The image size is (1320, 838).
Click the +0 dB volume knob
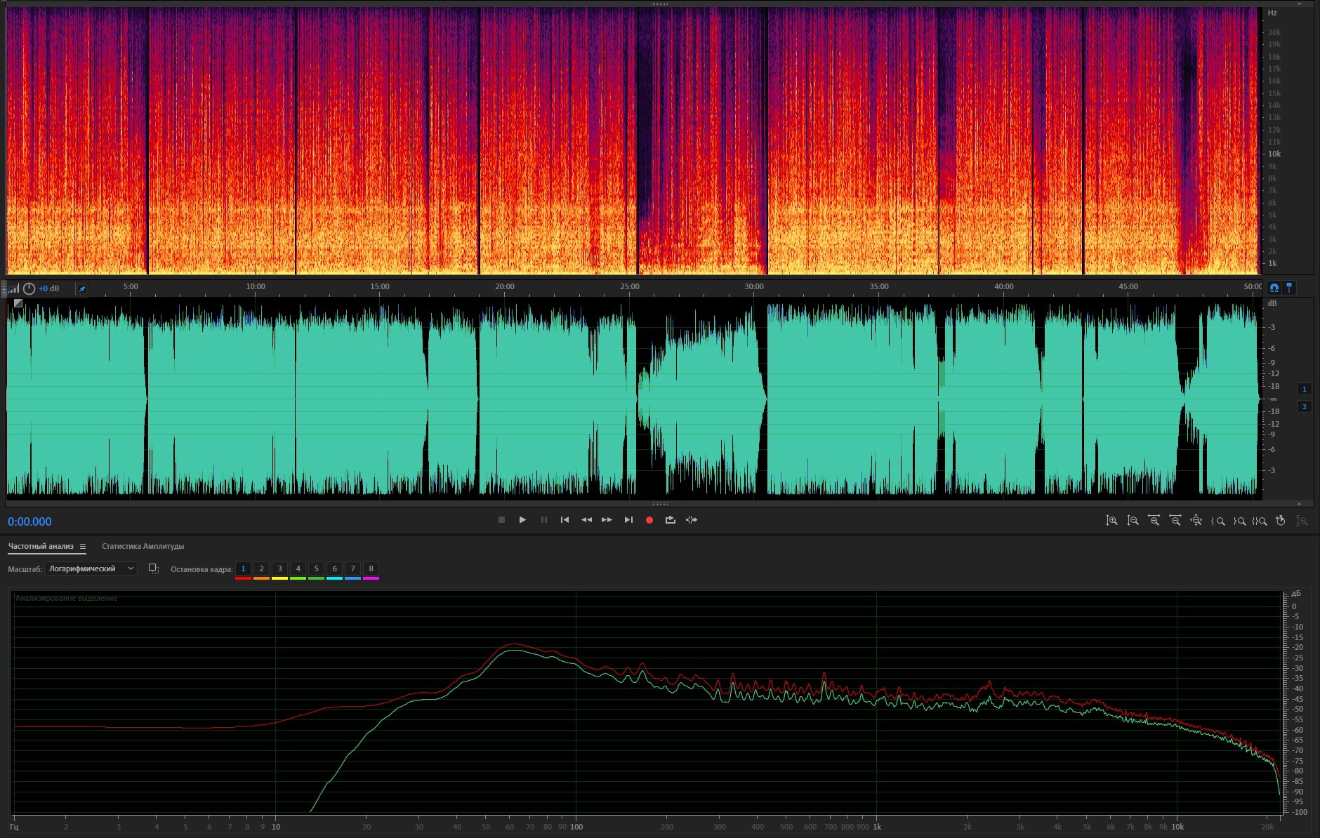coord(29,288)
